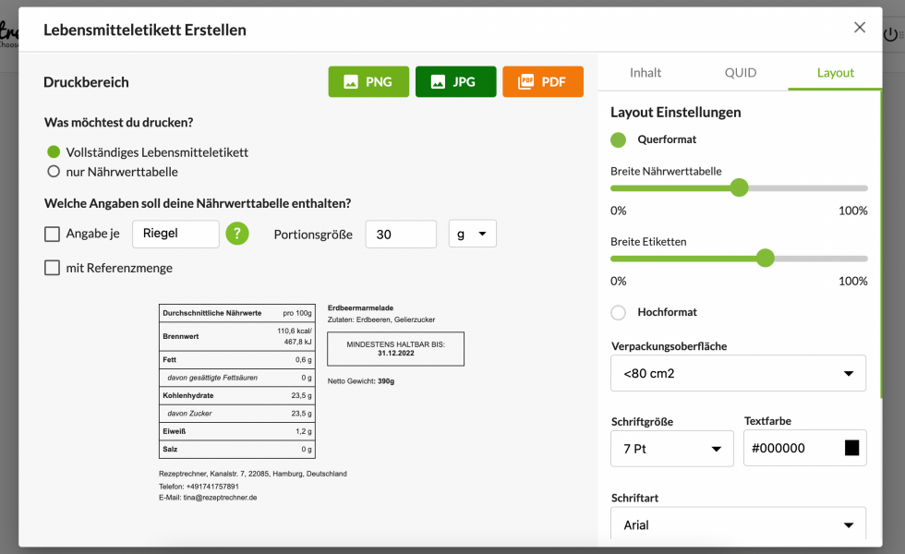Image resolution: width=905 pixels, height=554 pixels.
Task: Click the green question mark help icon
Action: point(237,234)
